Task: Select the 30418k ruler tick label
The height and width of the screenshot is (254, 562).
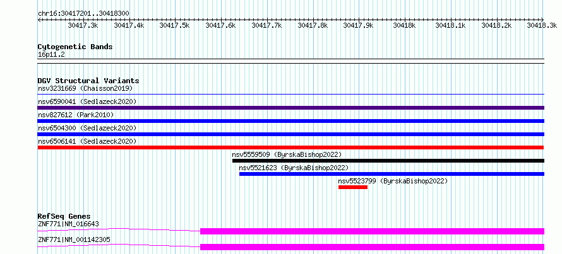Action: [404, 25]
